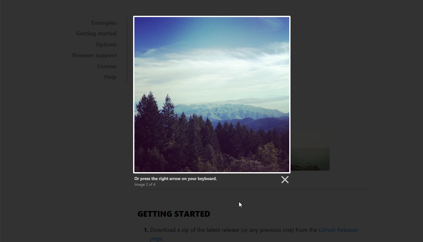The height and width of the screenshot is (242, 423).
Task: Dismiss the lightbox using the X icon
Action: [x=285, y=179]
